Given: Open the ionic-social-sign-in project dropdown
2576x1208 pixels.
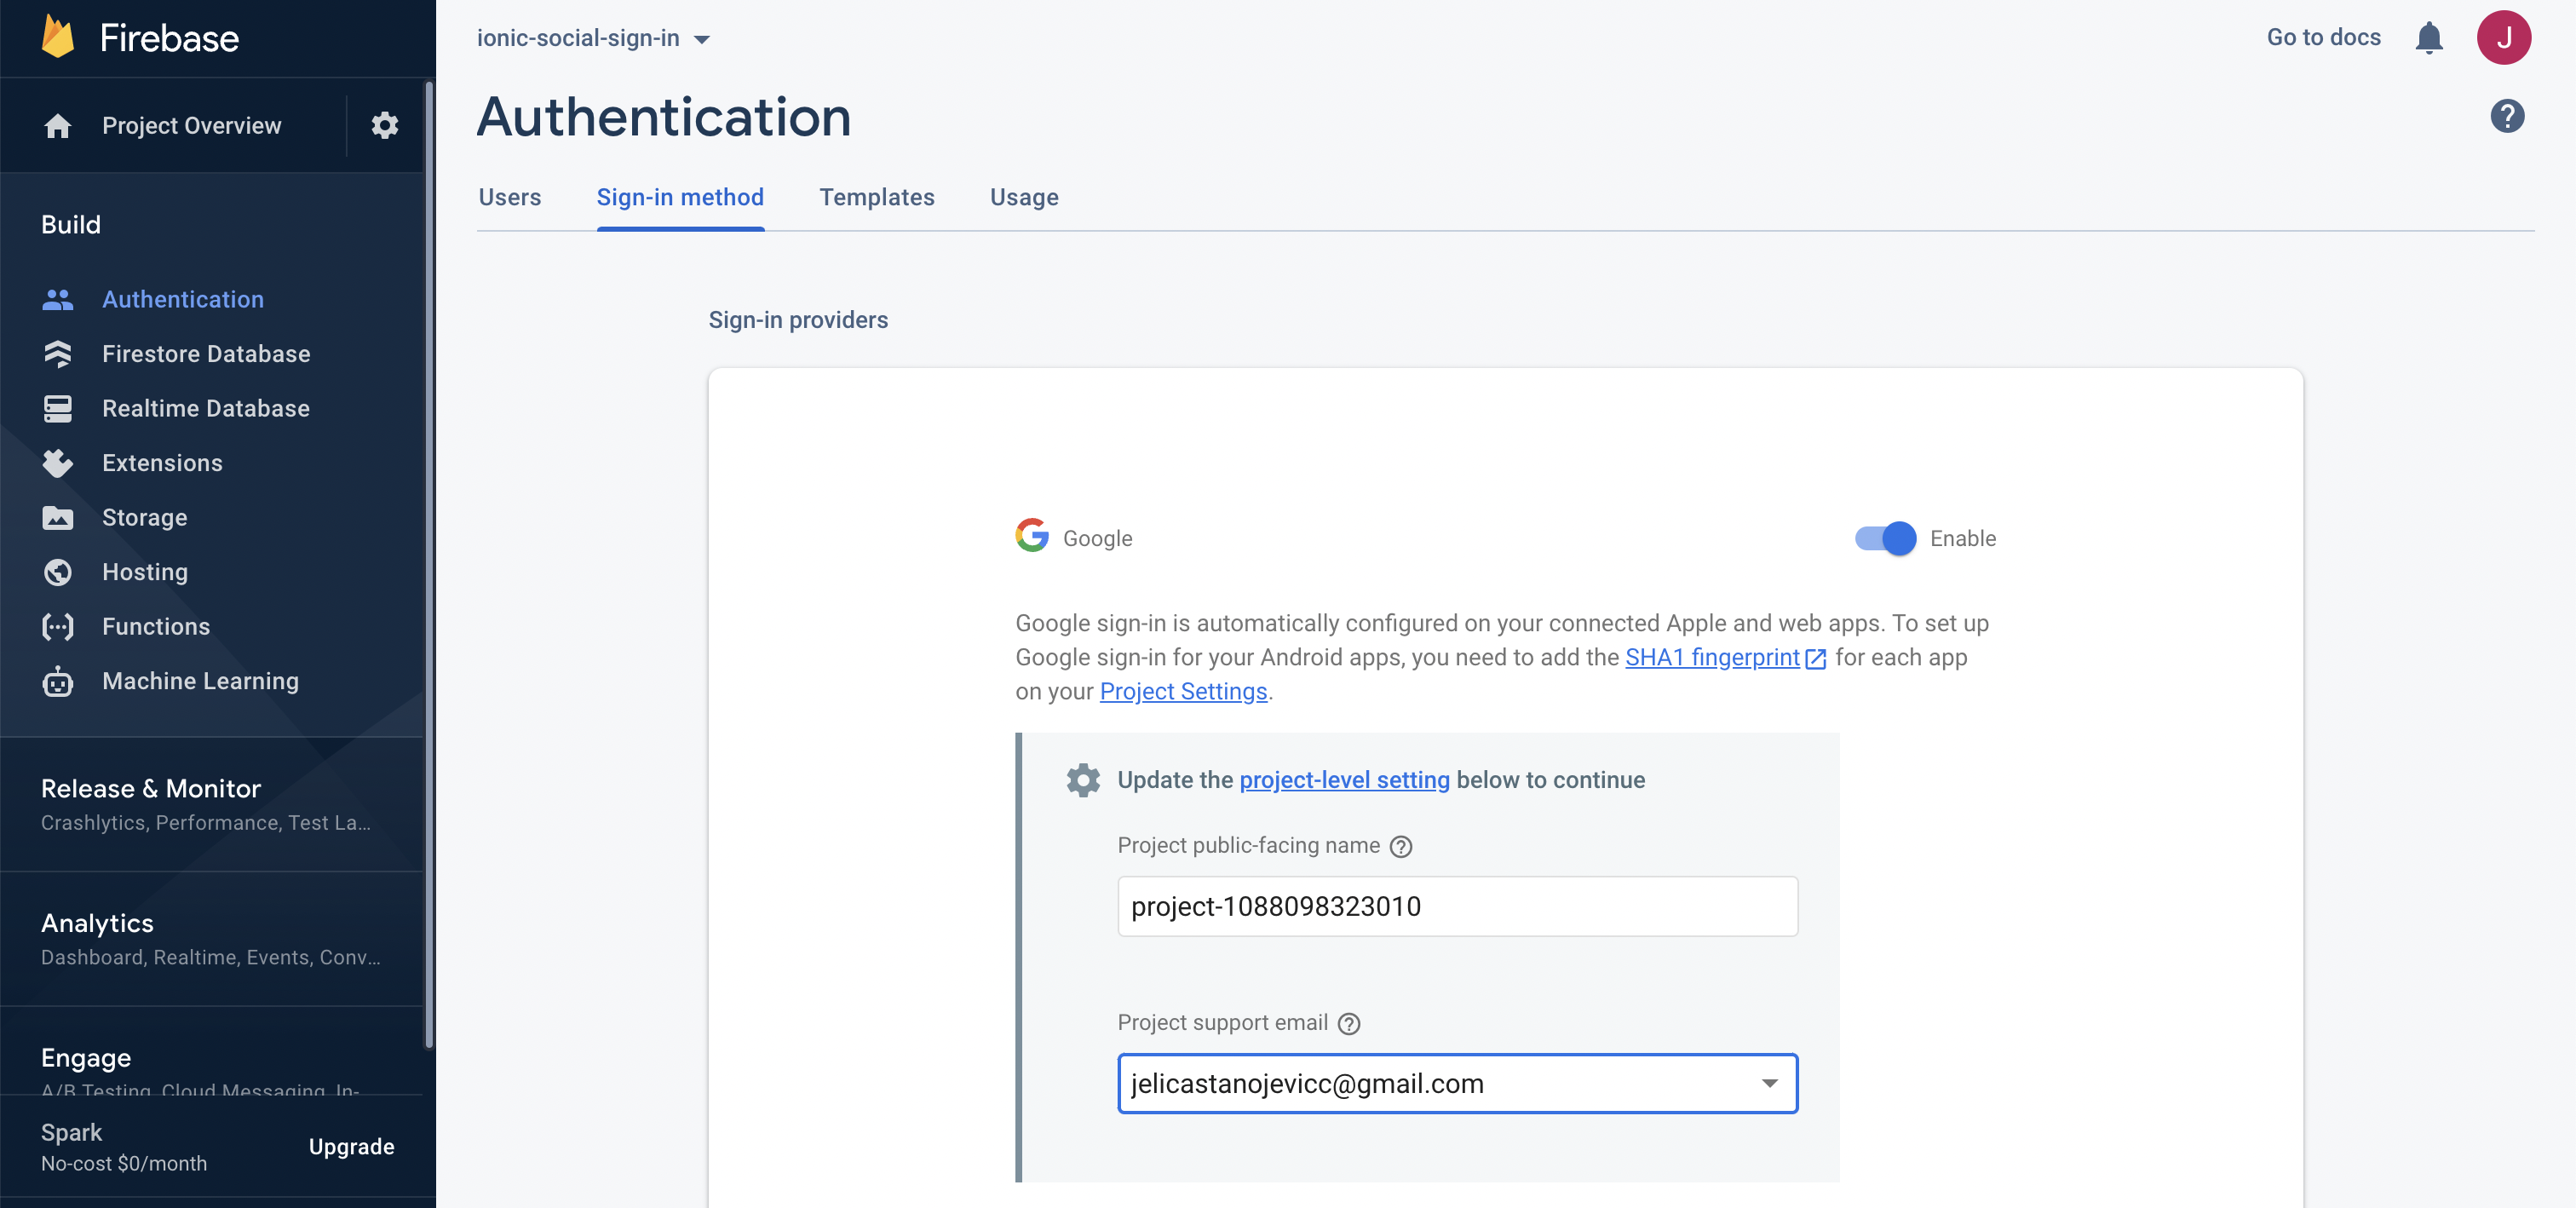Looking at the screenshot, I should [593, 38].
